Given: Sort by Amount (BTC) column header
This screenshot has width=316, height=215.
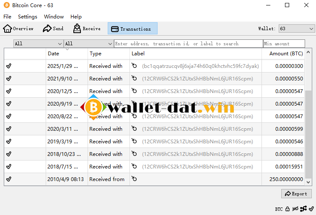Looking at the screenshot, I should coord(283,54).
